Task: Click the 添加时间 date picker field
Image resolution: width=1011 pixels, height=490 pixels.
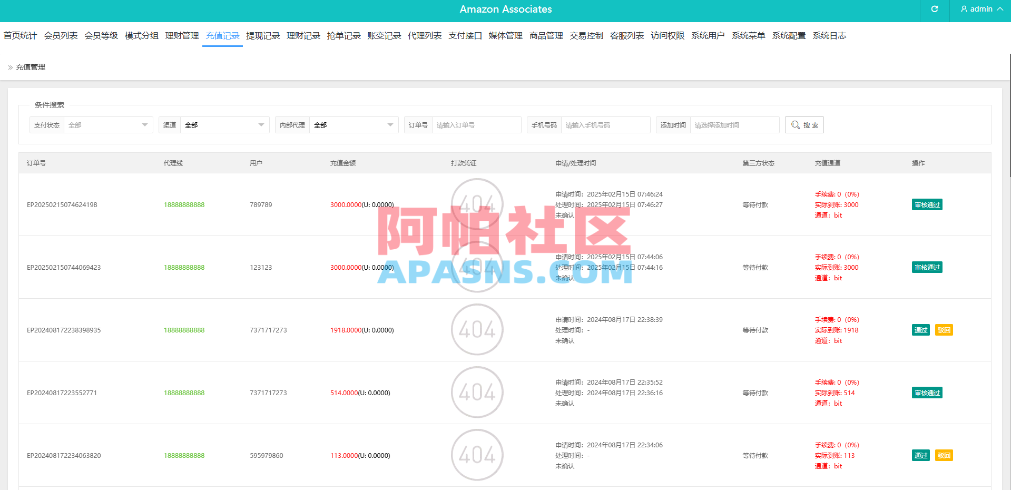Action: (x=734, y=125)
